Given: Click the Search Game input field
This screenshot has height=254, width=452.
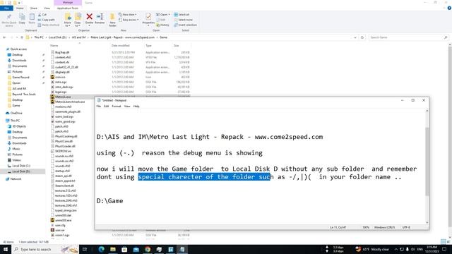Looking at the screenshot, I should click(408, 37).
